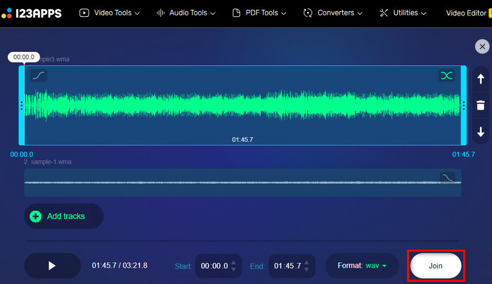
Task: Click the PDF Tools document icon
Action: pos(236,13)
